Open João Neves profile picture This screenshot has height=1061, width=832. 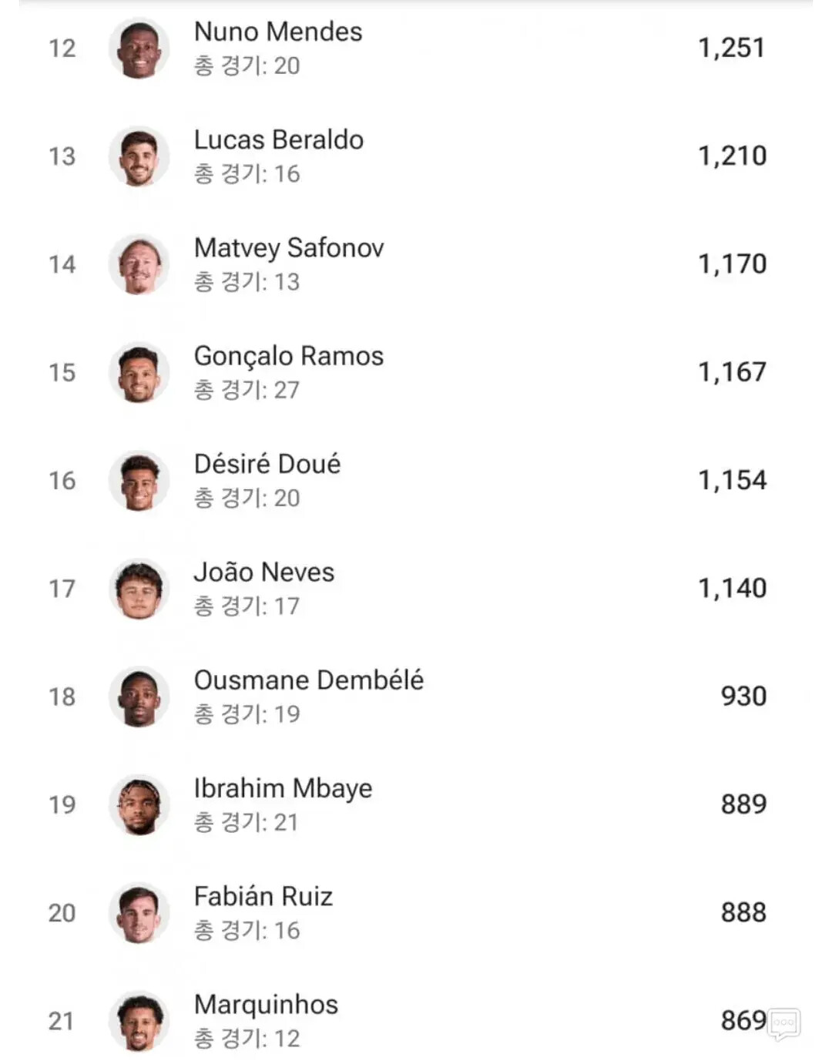click(139, 589)
